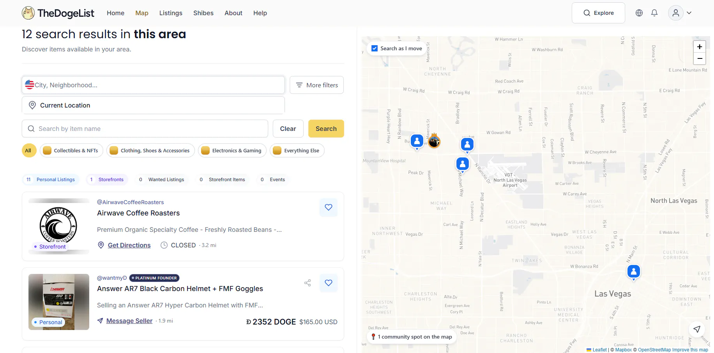714x353 pixels.
Task: Click the PLATINUM FOUNDER badge
Action: coord(154,278)
